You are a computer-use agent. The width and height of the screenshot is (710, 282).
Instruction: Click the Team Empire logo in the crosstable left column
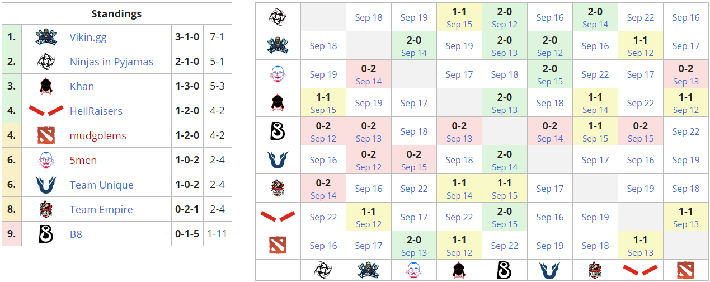coord(278,188)
